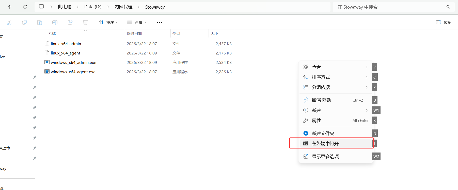Click the Delete trash icon
The width and height of the screenshot is (458, 190).
85,22
